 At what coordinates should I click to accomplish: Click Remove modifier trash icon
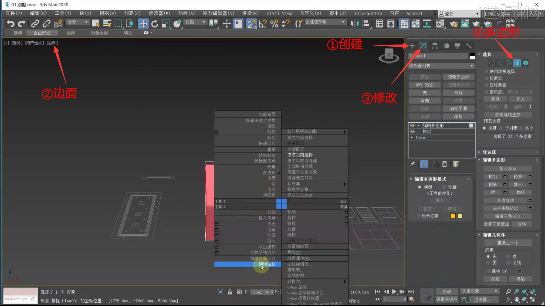click(445, 164)
